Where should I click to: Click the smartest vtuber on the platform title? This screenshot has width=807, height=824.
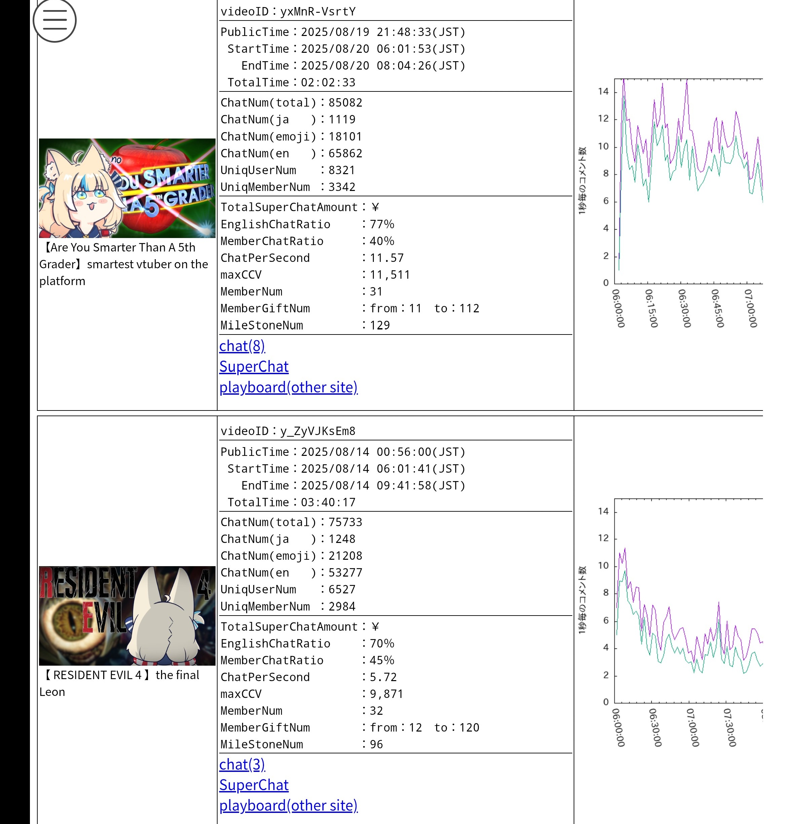pyautogui.click(x=123, y=264)
